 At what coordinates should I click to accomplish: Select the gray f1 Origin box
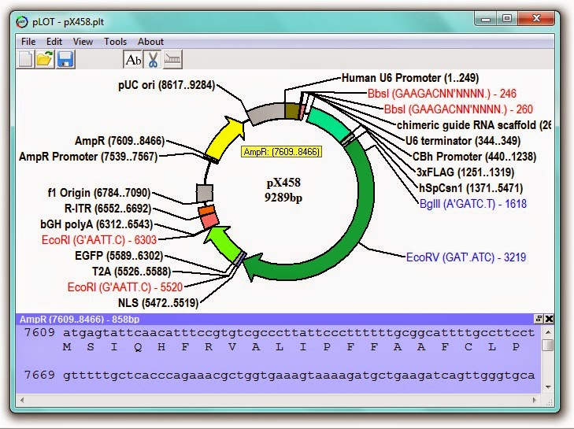point(205,193)
